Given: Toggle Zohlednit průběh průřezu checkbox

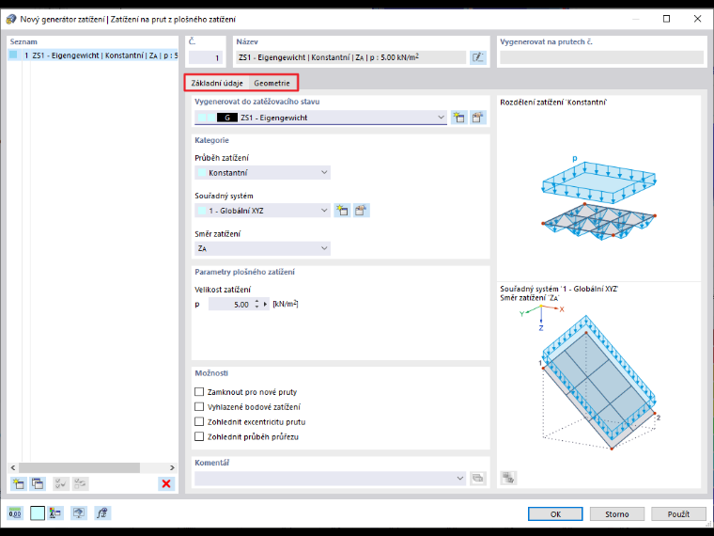Looking at the screenshot, I should [x=199, y=436].
